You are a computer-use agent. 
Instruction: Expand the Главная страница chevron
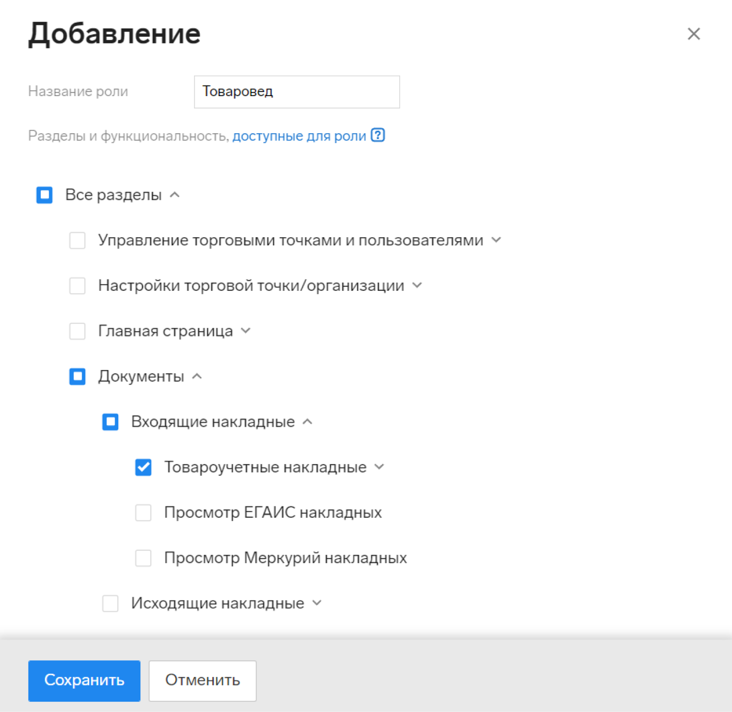pyautogui.click(x=246, y=331)
